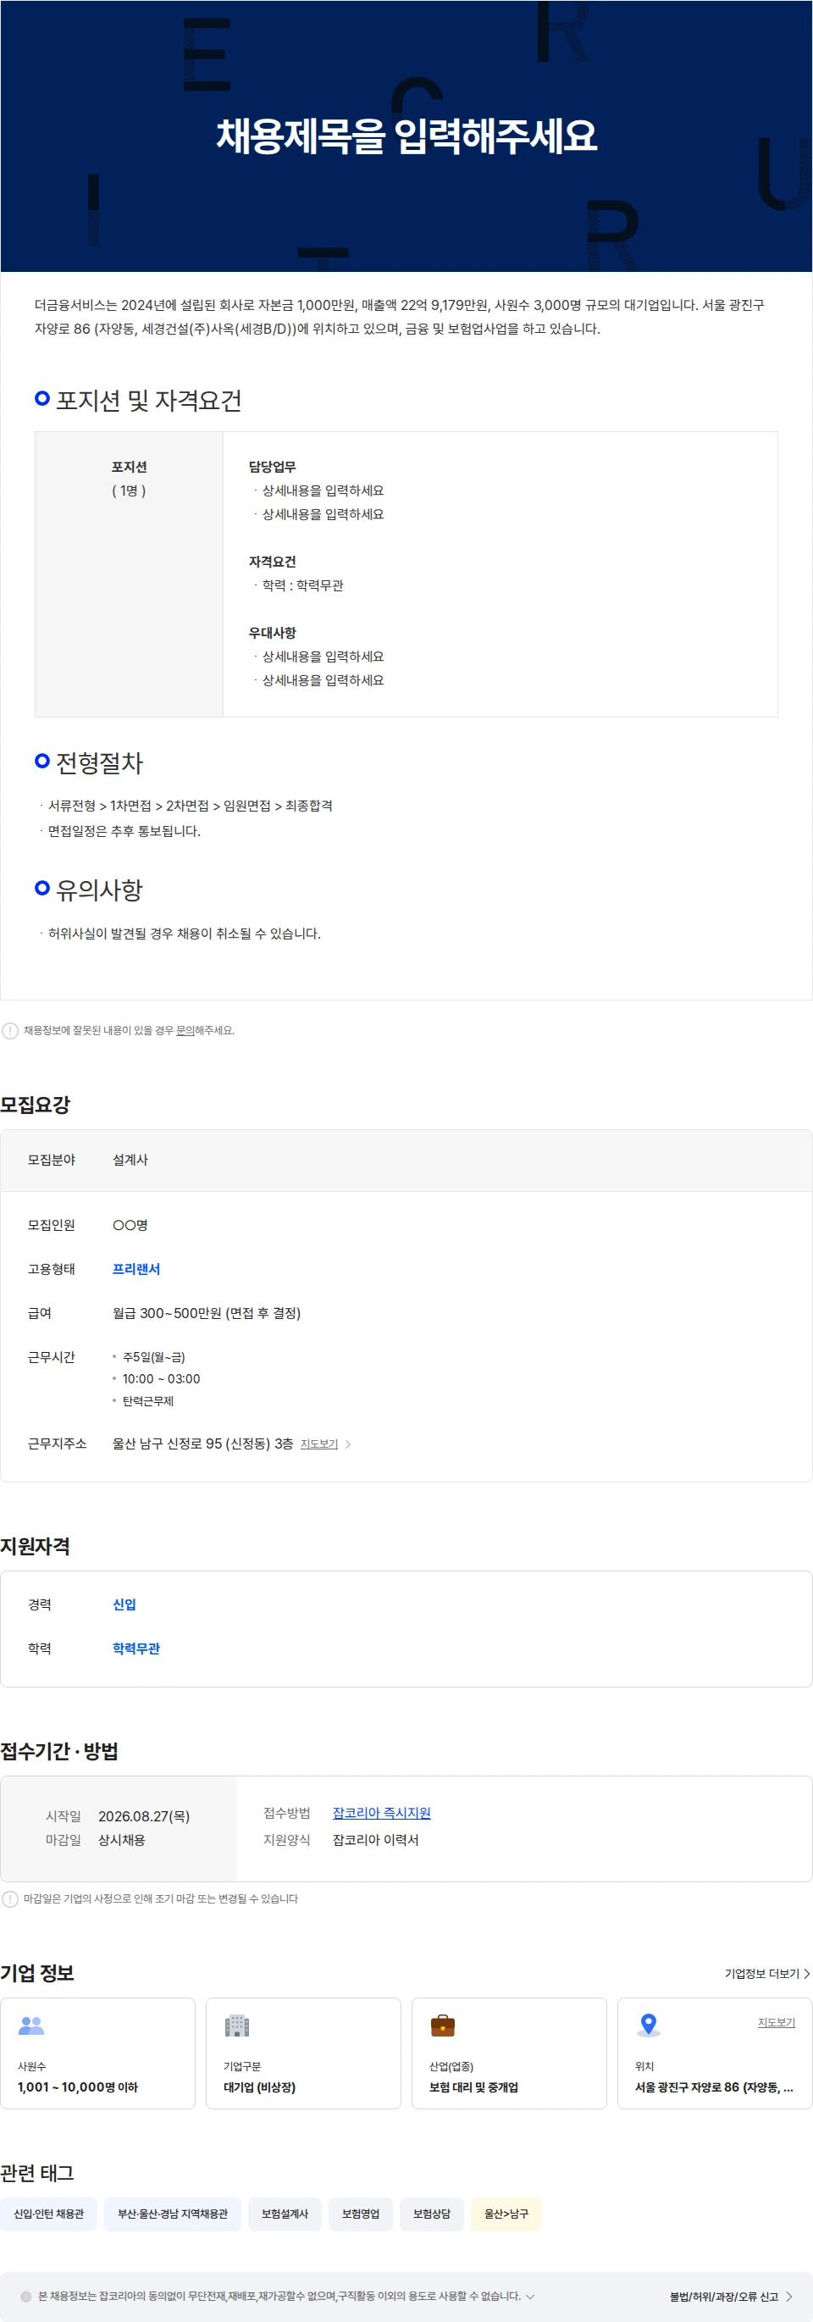Click the 울산 남구 신정로 95 address text
The image size is (813, 2322).
[202, 1444]
